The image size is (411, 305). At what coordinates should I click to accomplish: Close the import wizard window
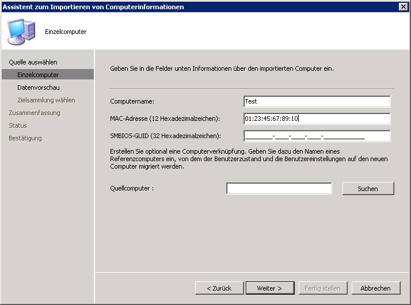click(x=404, y=6)
